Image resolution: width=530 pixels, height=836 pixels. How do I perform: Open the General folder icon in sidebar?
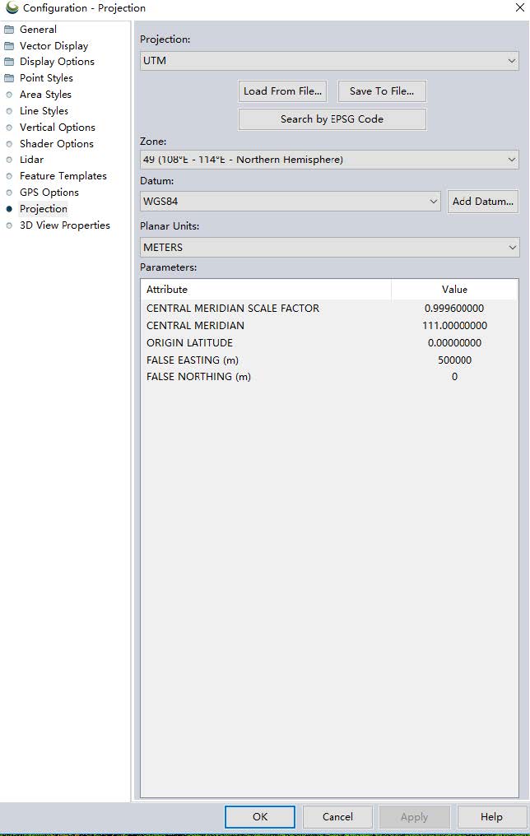point(9,30)
